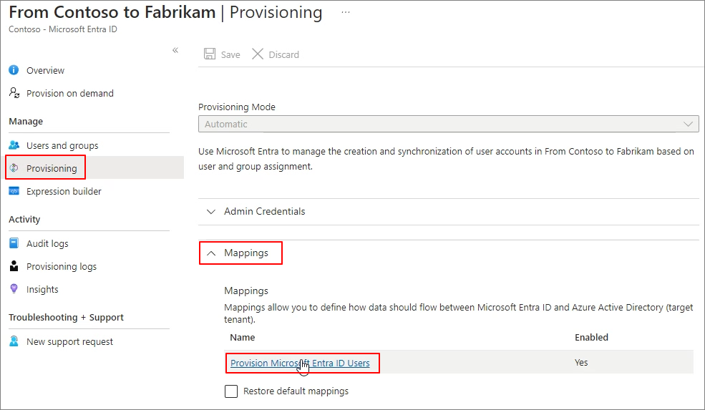Open the Overview page
The image size is (705, 410).
pyautogui.click(x=45, y=71)
